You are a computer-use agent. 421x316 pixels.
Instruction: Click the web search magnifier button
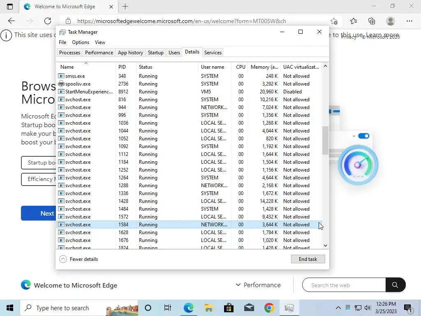tap(395, 285)
